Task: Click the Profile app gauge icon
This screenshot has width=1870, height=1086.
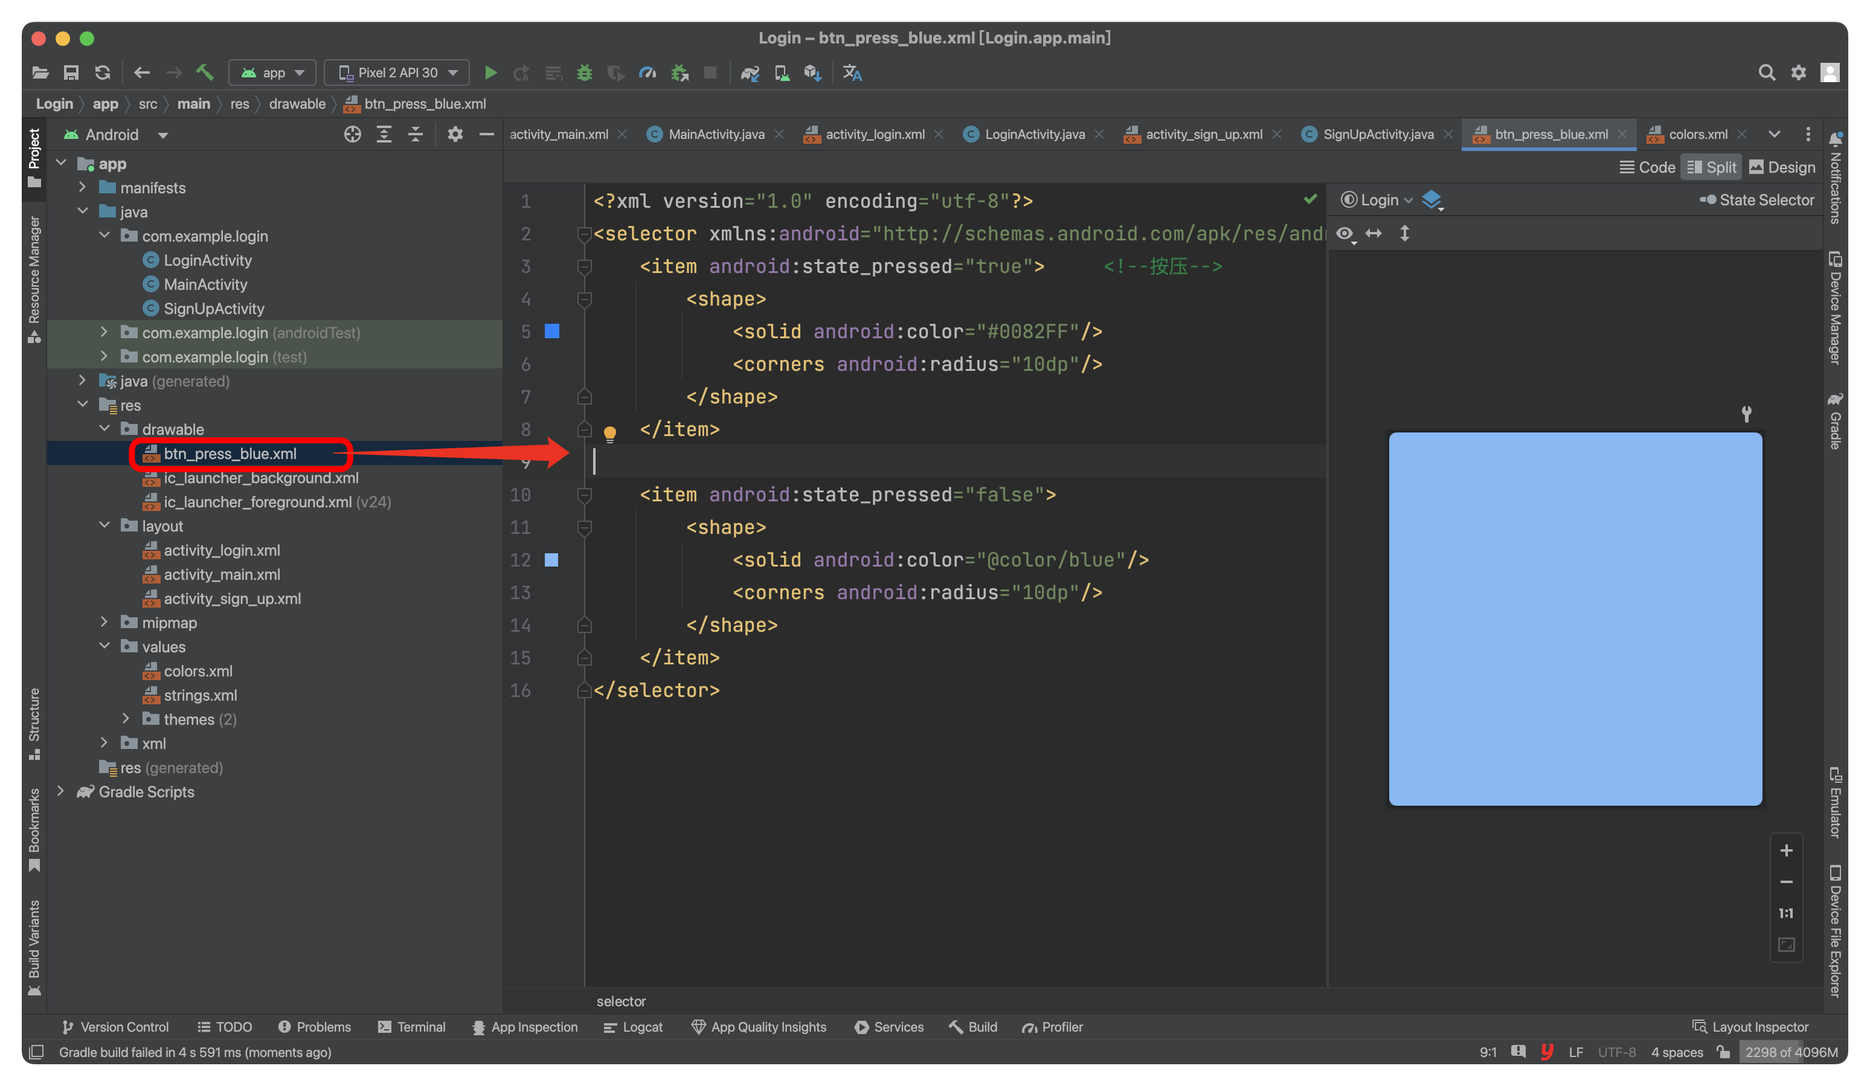Action: pyautogui.click(x=648, y=72)
